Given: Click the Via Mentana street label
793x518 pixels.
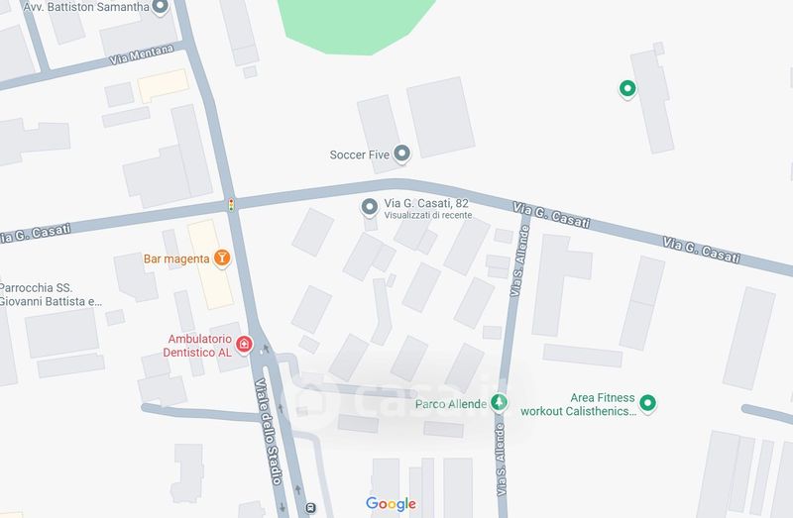Looking at the screenshot, I should point(142,54).
